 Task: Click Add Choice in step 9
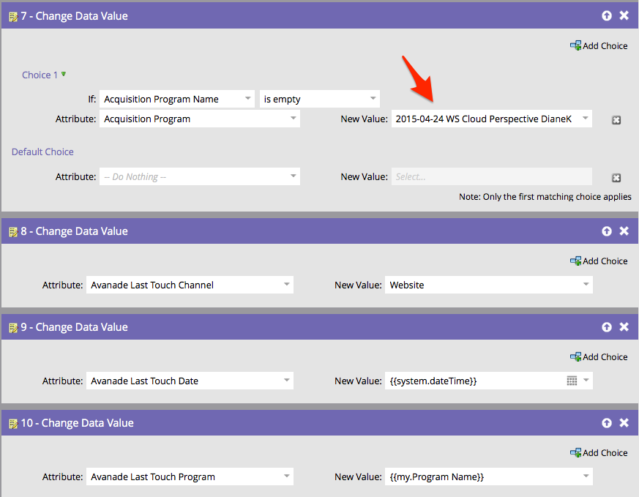tap(599, 356)
